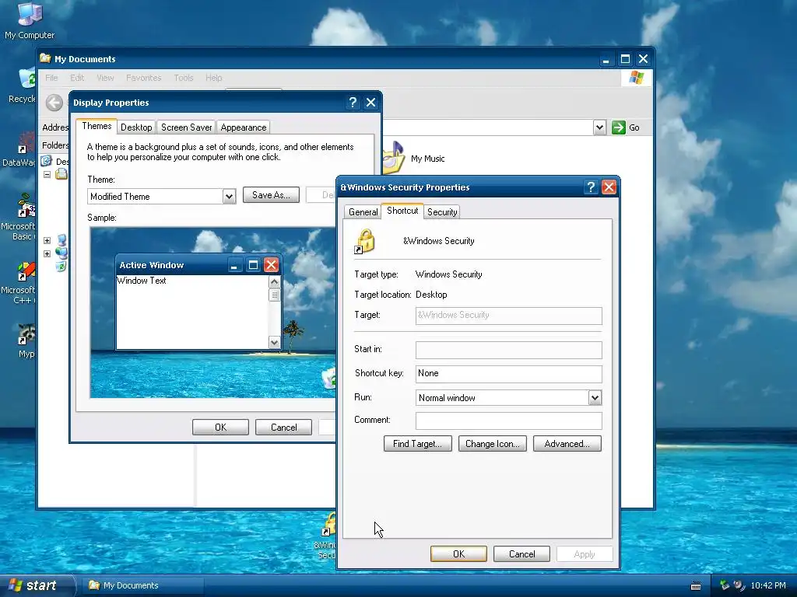Click Cancel in Windows Security Properties
Screen dimensions: 797x597
(x=521, y=553)
